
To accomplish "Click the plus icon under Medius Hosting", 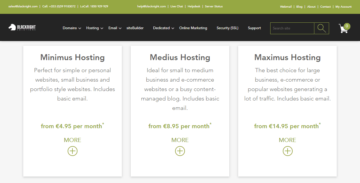I will point(180,151).
